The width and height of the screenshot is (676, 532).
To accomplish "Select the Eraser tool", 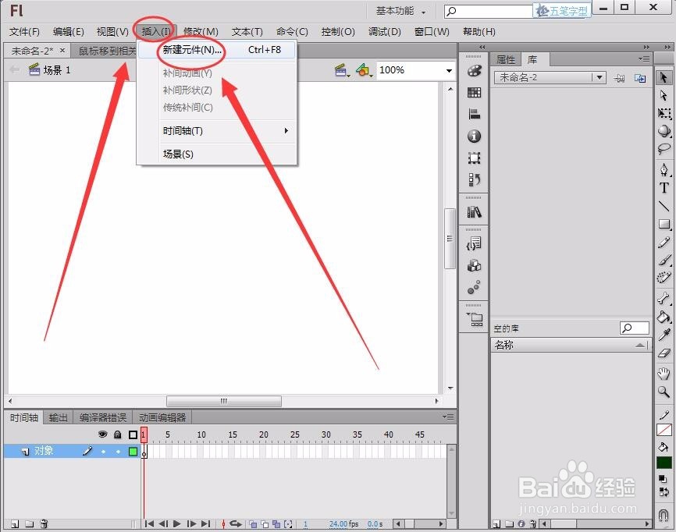I will point(664,353).
